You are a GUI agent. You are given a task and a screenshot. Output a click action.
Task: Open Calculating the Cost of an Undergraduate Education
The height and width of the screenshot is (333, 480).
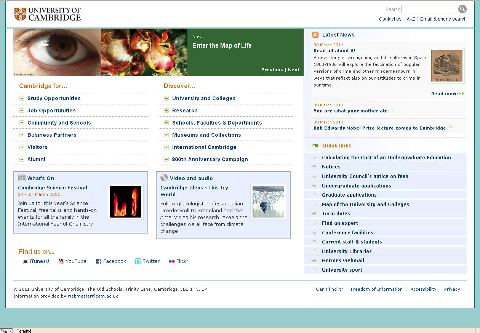pos(386,157)
